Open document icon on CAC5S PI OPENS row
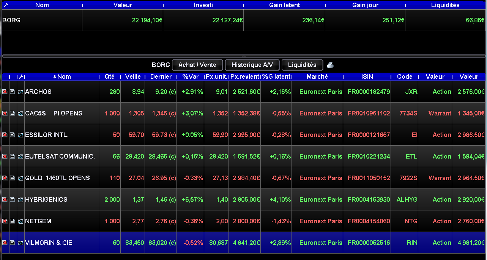This screenshot has height=260, width=487. (x=13, y=114)
